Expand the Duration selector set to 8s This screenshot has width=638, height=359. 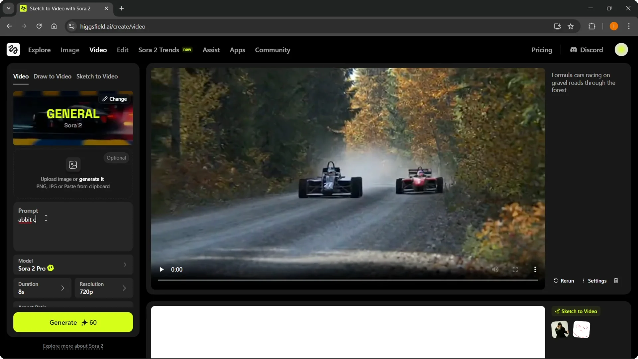[x=42, y=288]
